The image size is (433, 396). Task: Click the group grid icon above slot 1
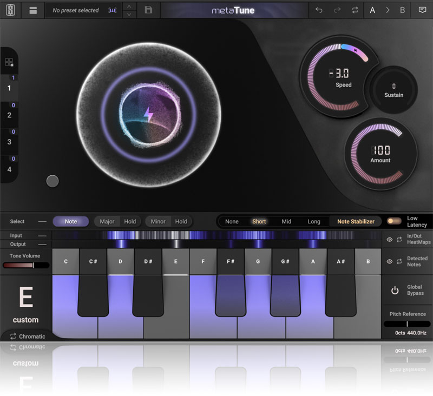[9, 63]
